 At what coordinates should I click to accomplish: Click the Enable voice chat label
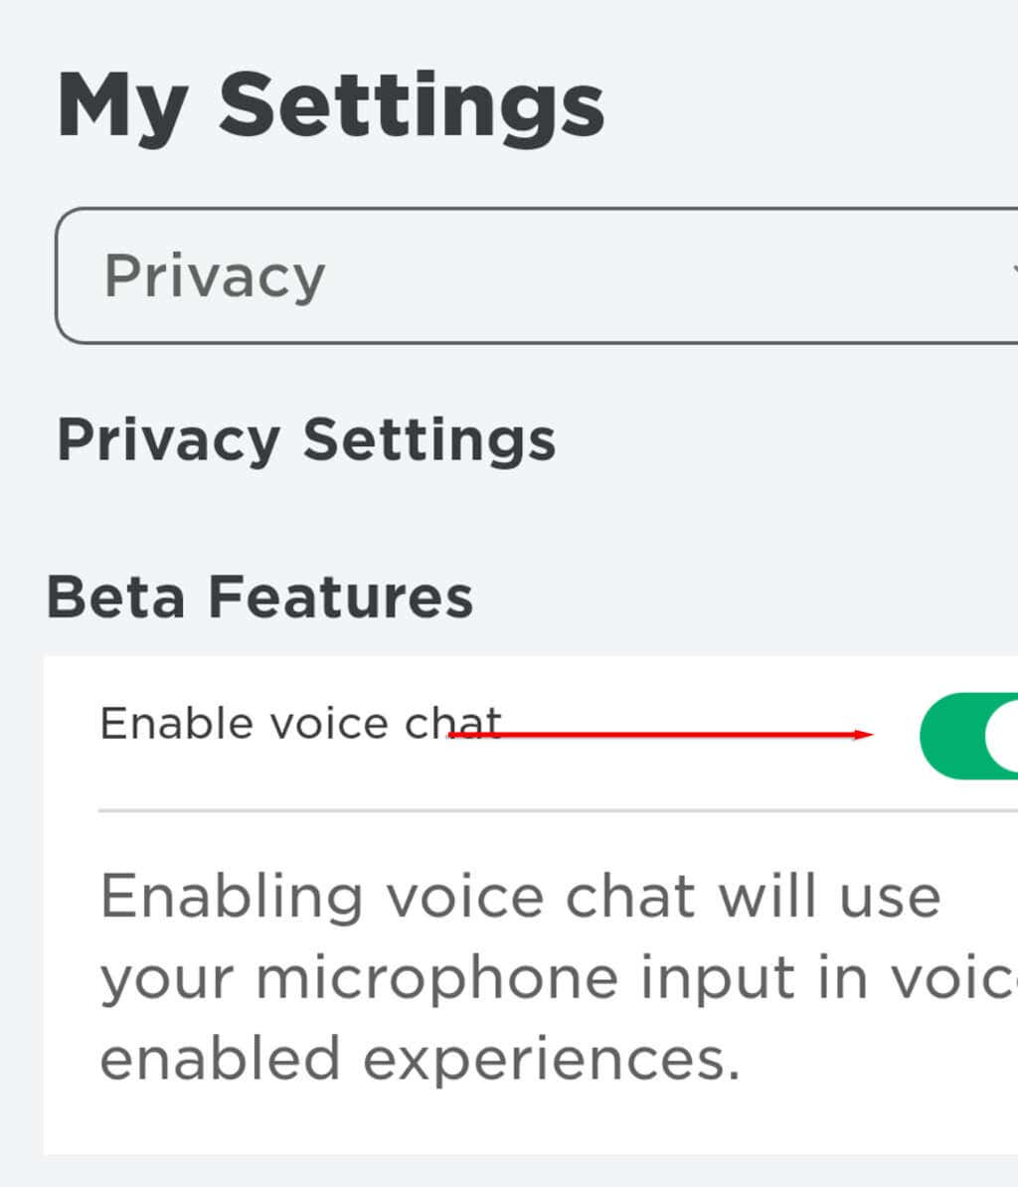(x=300, y=723)
